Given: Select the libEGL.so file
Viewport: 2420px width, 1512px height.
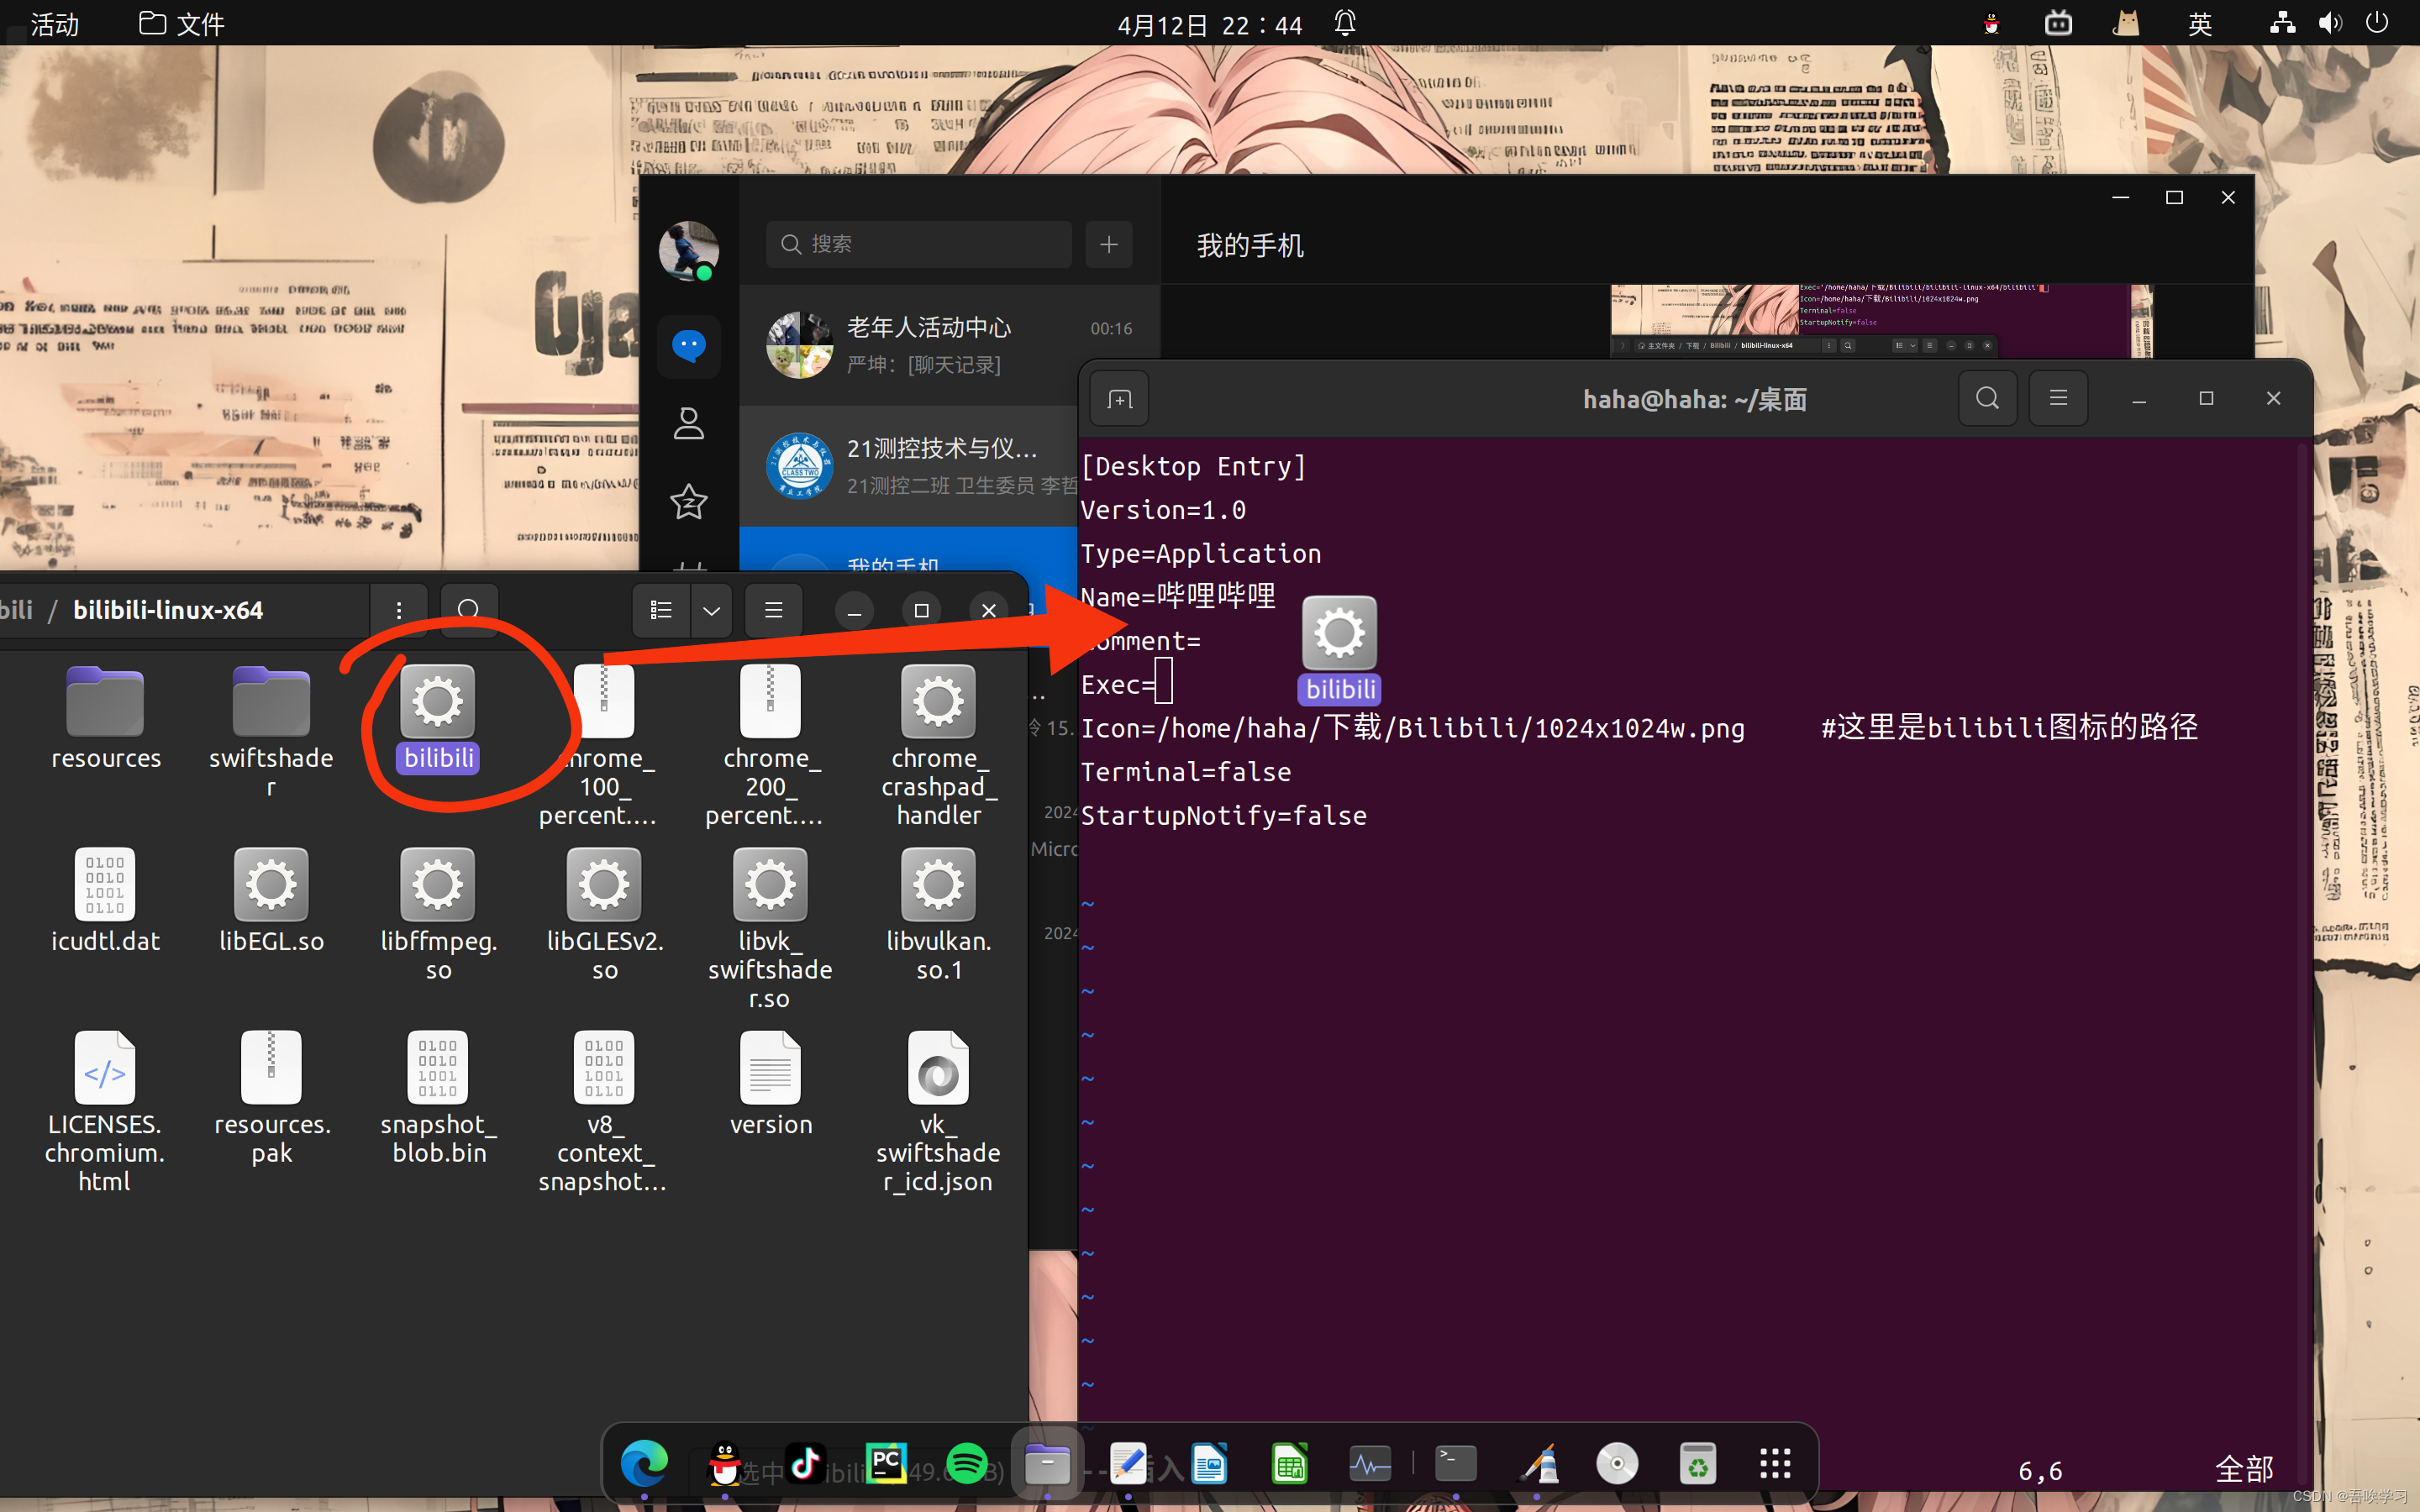Looking at the screenshot, I should pos(271,900).
